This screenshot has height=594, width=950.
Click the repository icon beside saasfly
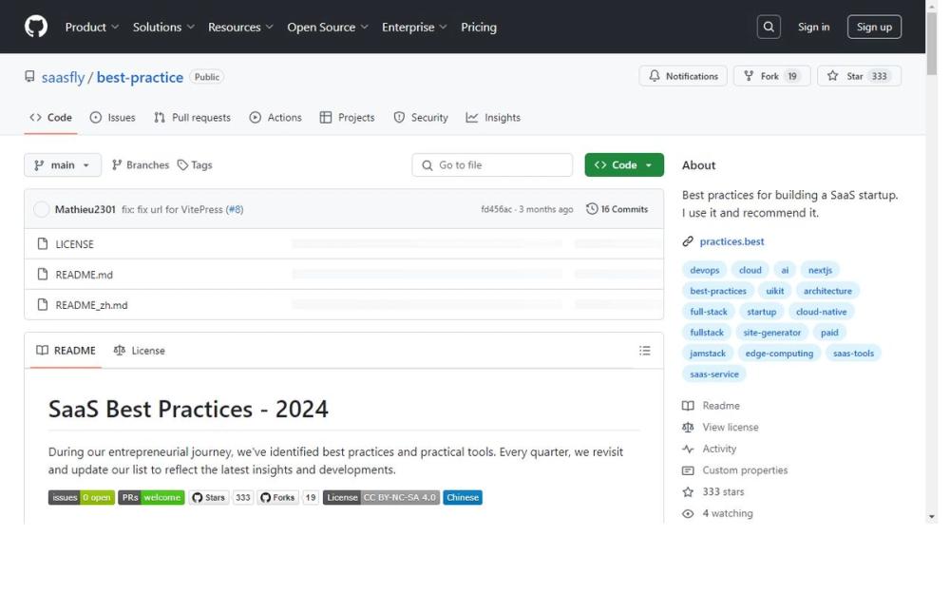[x=29, y=76]
